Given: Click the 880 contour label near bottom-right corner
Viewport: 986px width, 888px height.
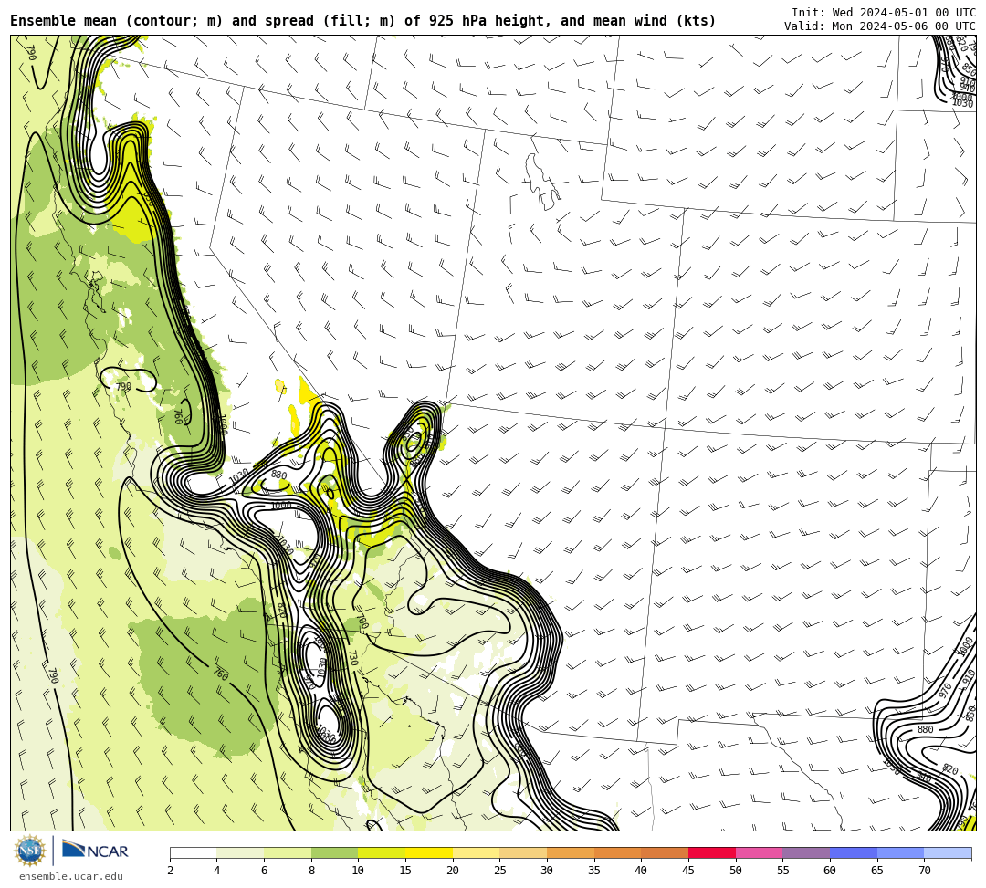Looking at the screenshot, I should coord(925,729).
